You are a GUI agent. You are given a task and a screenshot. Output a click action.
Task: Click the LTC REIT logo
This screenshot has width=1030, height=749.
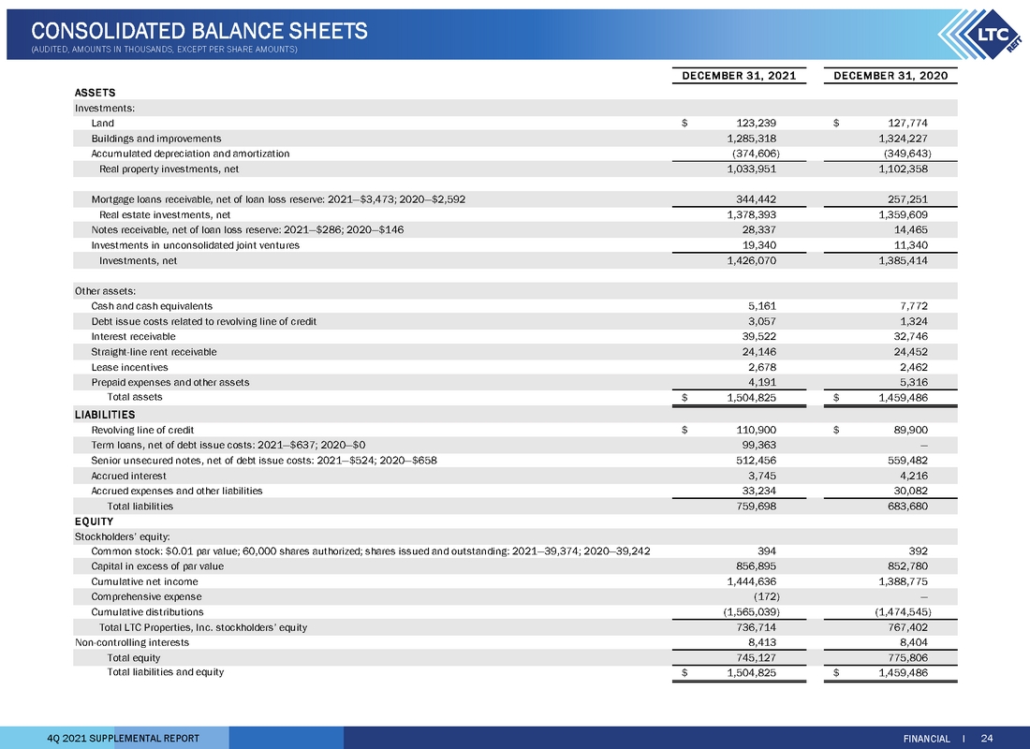tap(981, 34)
